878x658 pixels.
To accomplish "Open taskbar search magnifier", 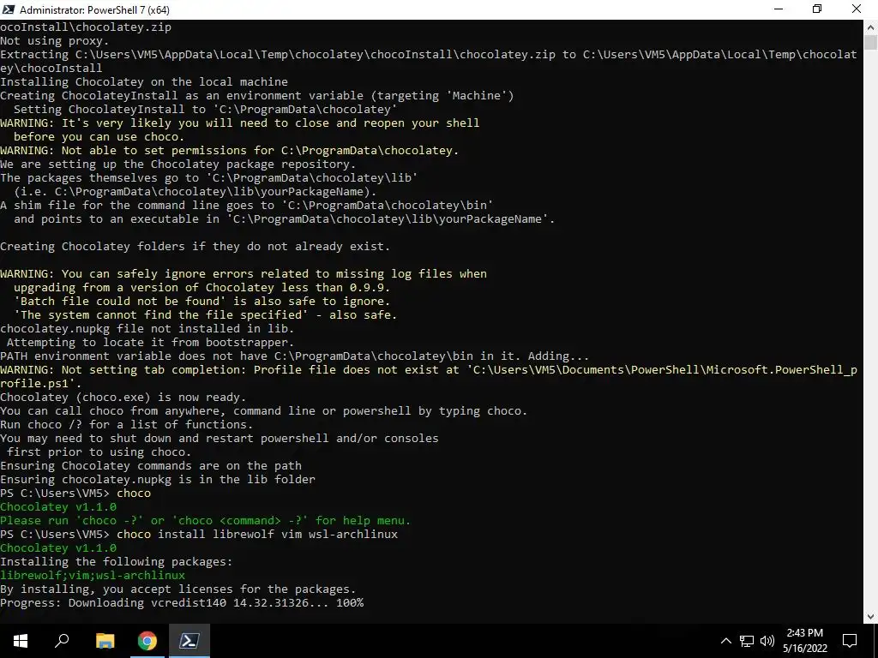I will coord(62,641).
